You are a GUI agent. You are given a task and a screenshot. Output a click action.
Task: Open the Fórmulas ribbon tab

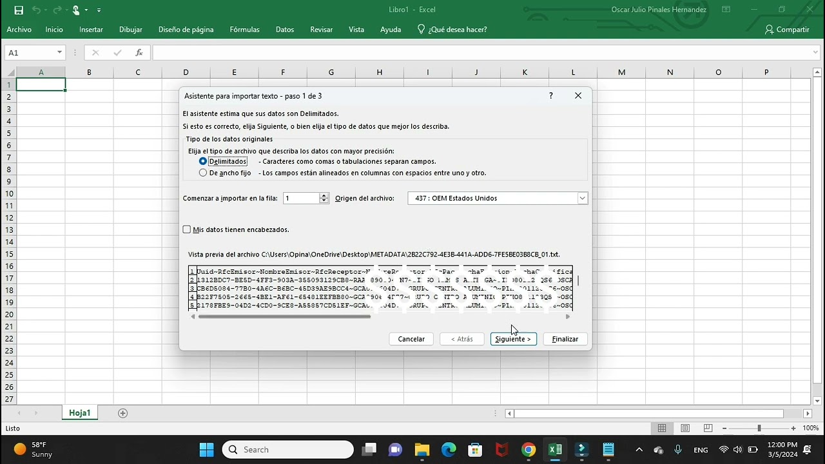245,30
